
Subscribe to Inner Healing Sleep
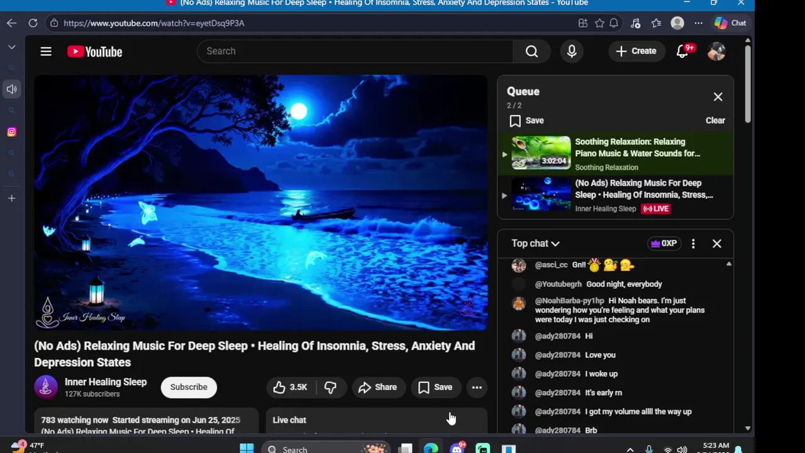(x=189, y=388)
